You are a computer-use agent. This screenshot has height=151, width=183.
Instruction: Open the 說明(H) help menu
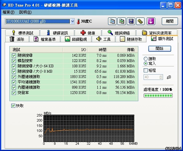tap(25, 12)
